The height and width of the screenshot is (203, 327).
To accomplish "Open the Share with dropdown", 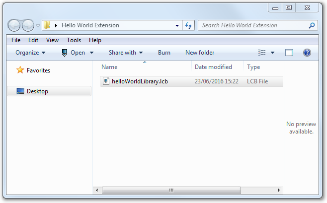I will [x=126, y=53].
